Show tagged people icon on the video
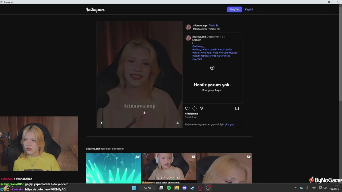 click(102, 123)
